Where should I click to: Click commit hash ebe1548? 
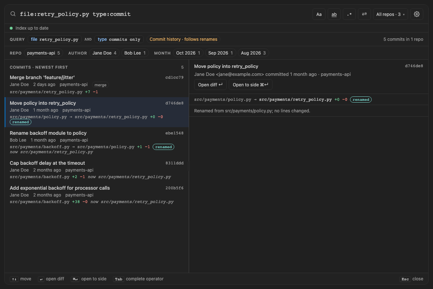(x=174, y=133)
